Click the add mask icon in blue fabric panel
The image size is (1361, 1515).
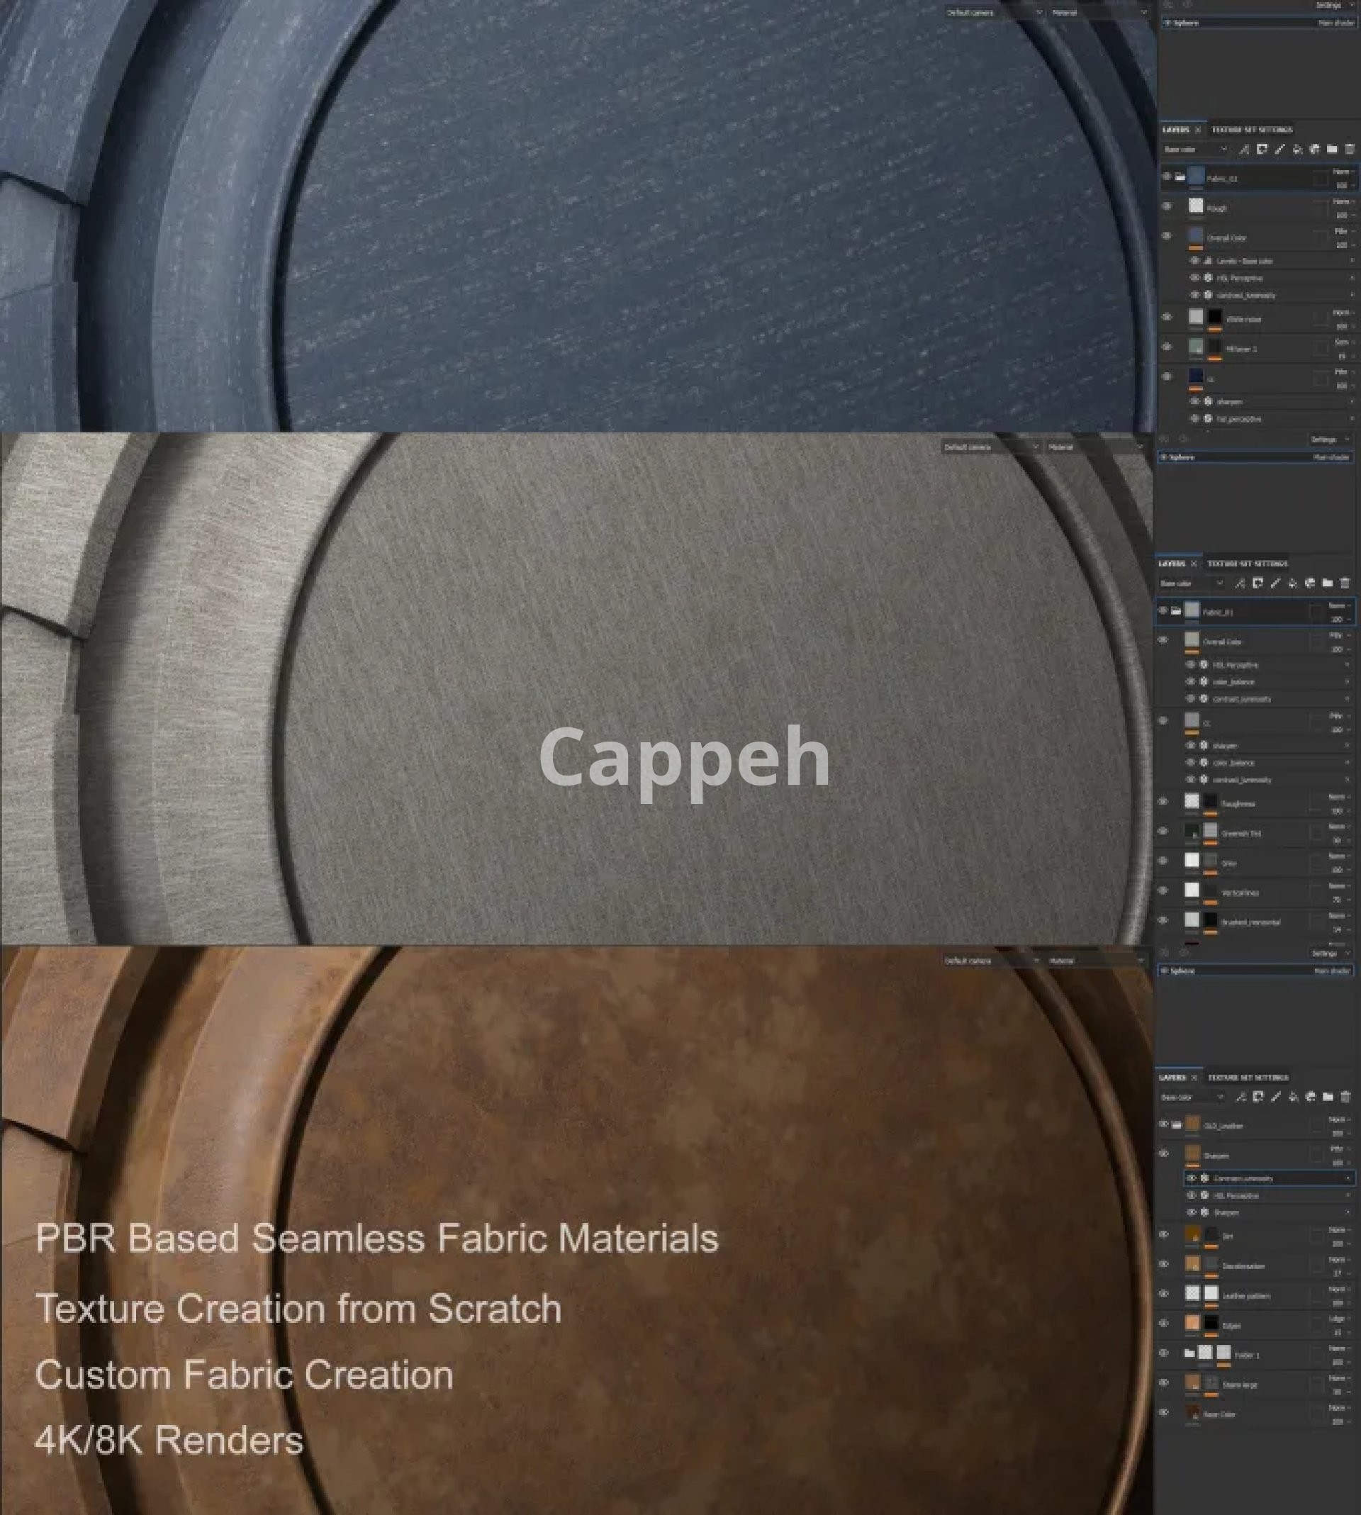(1262, 150)
